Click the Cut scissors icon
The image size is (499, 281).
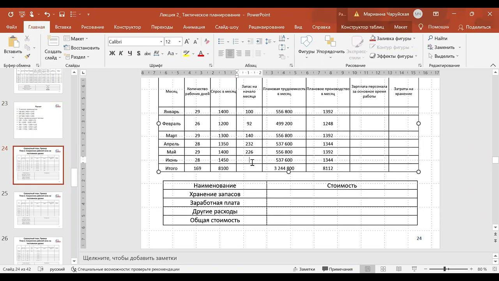[27, 38]
